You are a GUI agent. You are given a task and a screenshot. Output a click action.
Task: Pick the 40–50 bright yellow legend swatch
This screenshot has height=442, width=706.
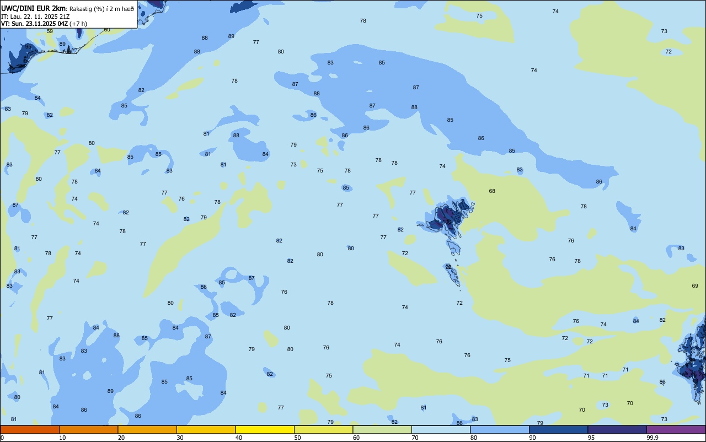(x=265, y=429)
